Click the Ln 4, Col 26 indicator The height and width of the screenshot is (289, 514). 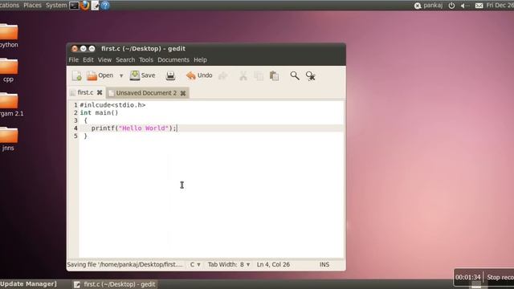point(273,264)
